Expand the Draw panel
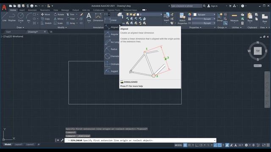The height and width of the screenshot is (152, 271). click(x=20, y=27)
